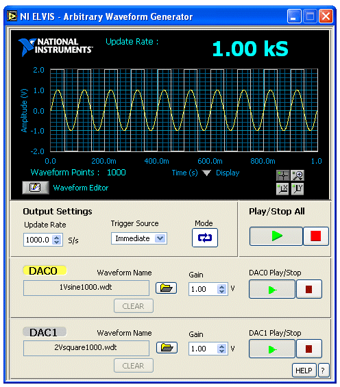The width and height of the screenshot is (340, 387).
Task: Stop the DAC1 waveform
Action: click(x=309, y=349)
